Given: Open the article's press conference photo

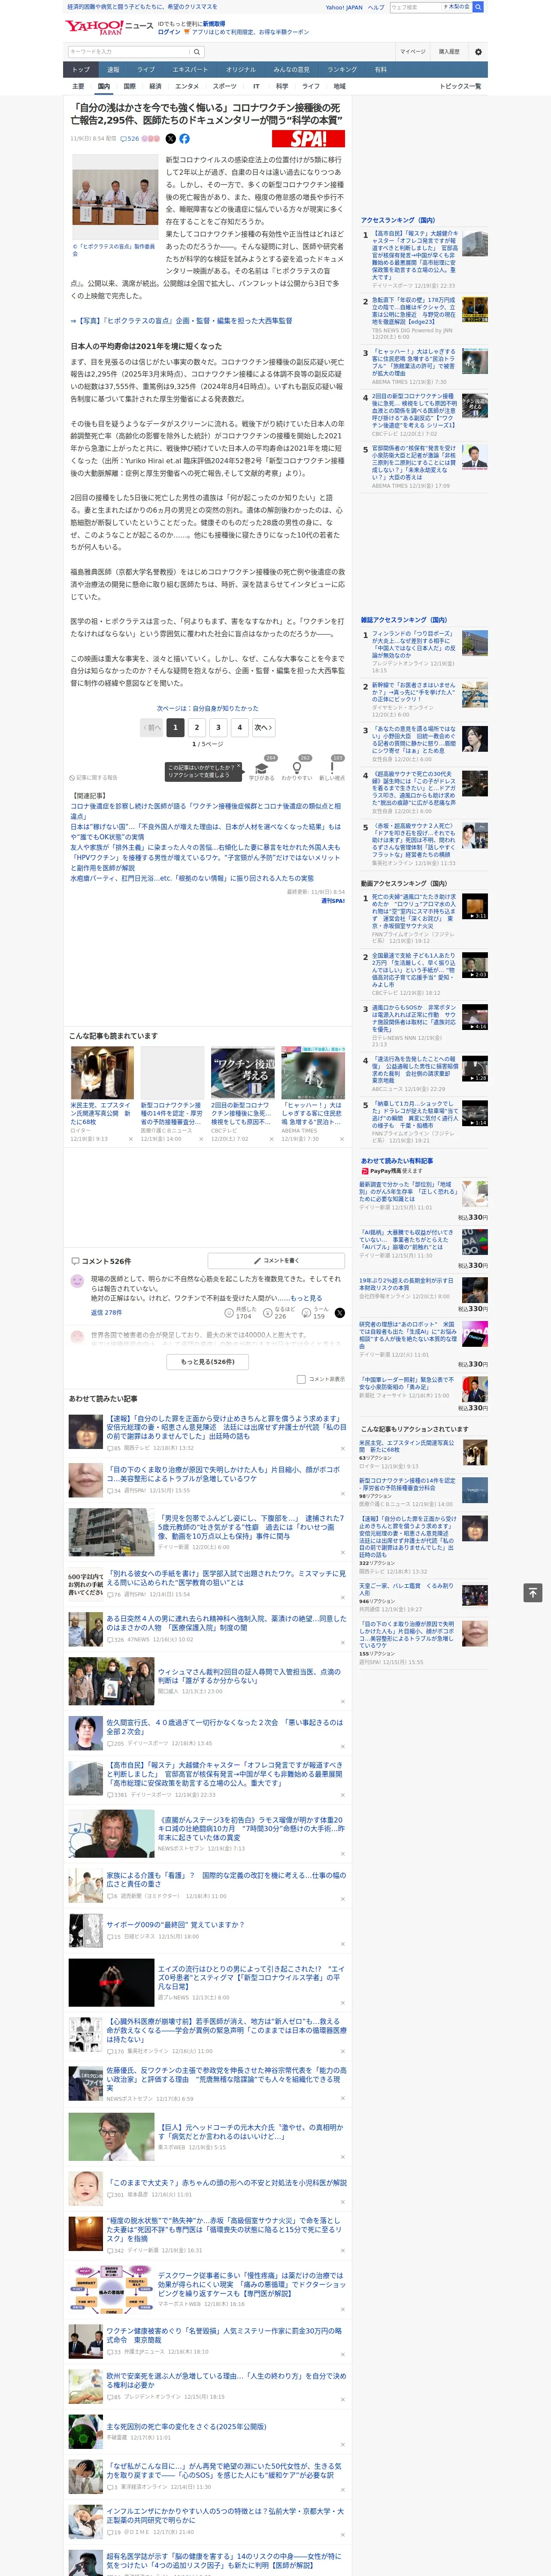Looking at the screenshot, I should pyautogui.click(x=114, y=197).
